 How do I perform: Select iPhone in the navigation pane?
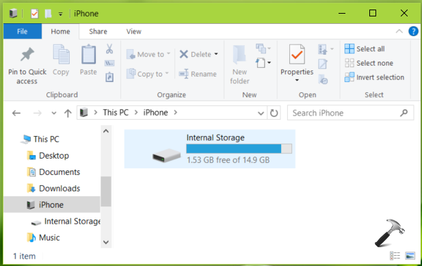(52, 204)
